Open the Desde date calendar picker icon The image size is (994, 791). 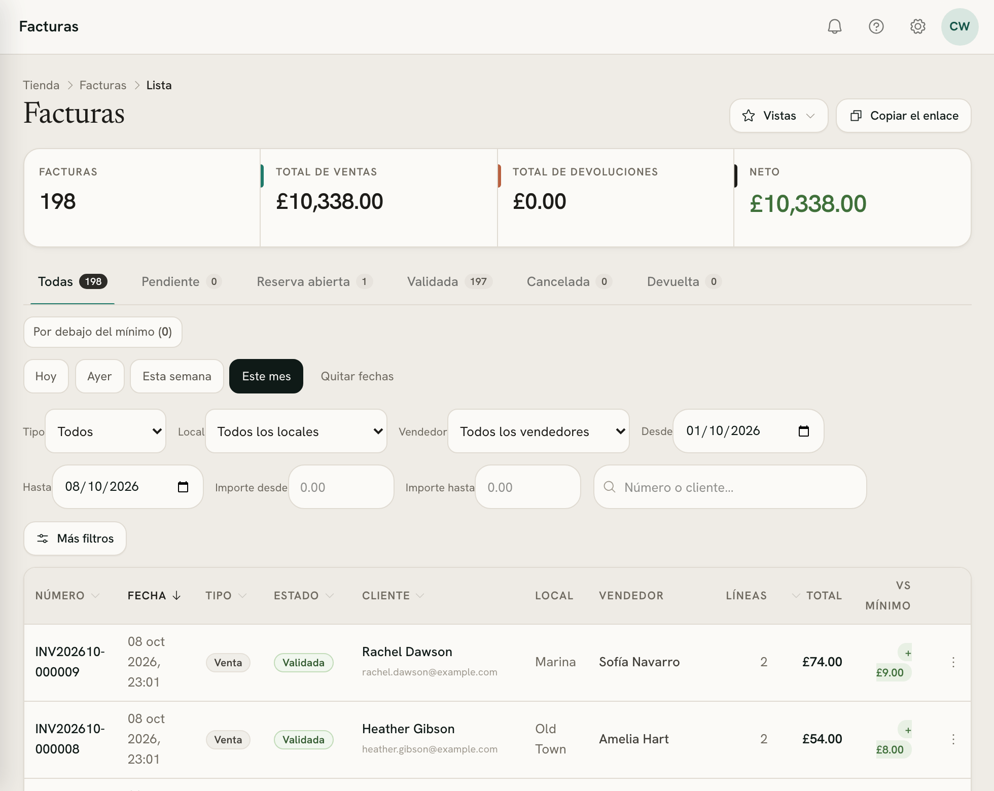804,431
